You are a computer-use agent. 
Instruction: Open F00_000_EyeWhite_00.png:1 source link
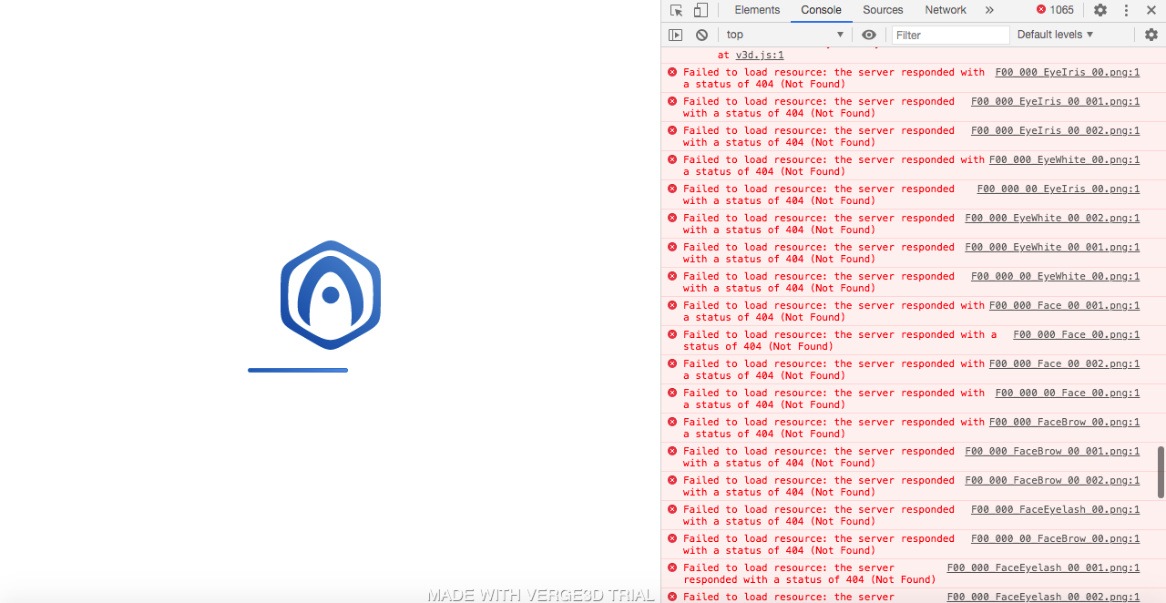[1064, 159]
